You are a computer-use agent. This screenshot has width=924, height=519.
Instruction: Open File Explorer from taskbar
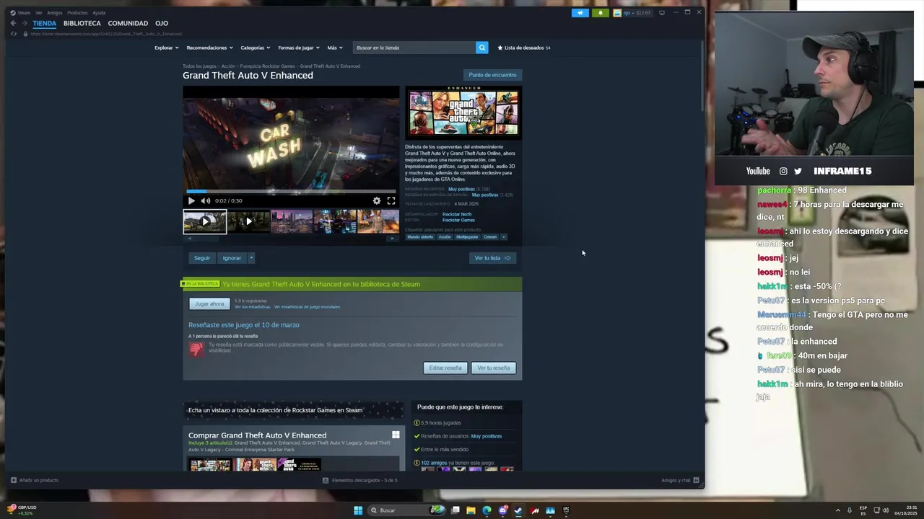tap(471, 510)
